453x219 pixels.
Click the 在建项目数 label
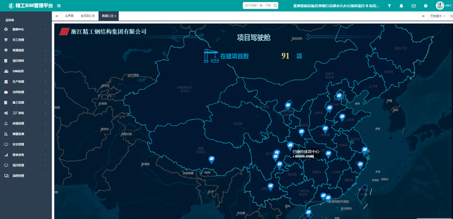(234, 56)
